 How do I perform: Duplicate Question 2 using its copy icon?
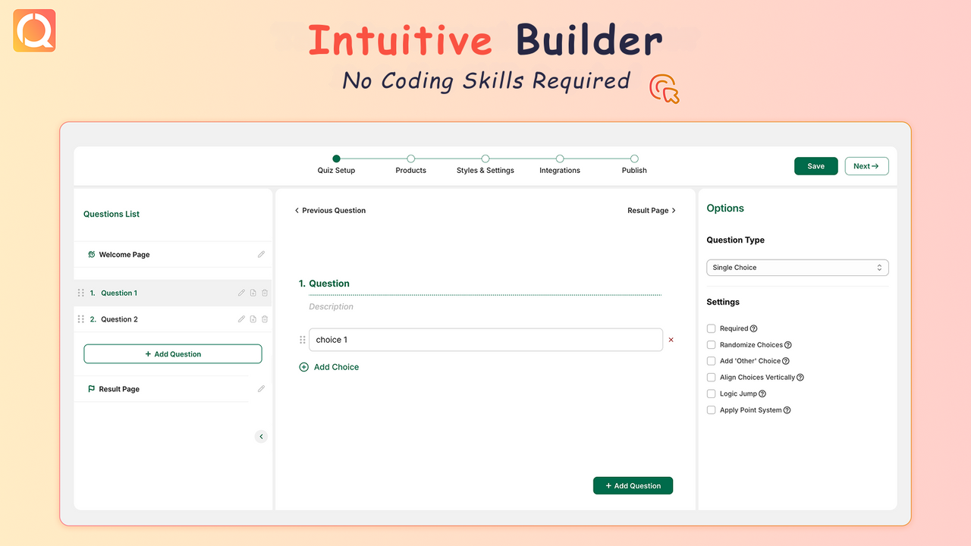point(253,319)
